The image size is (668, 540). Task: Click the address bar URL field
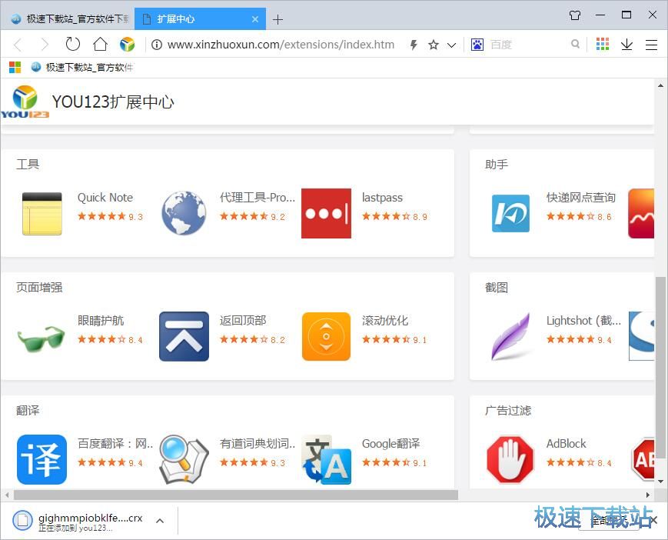(281, 45)
